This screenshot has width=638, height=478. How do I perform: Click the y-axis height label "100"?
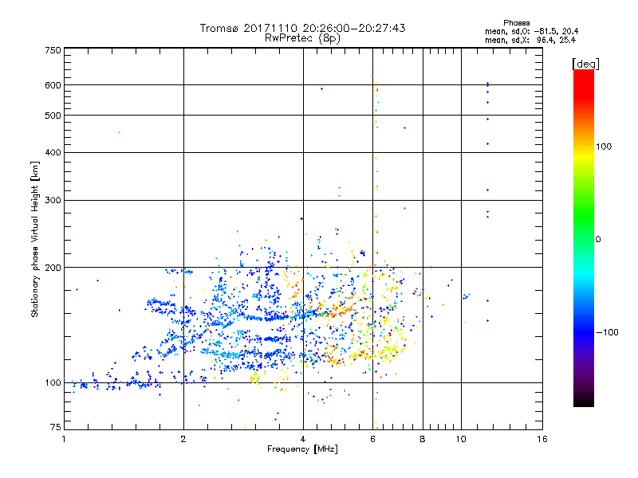coord(53,382)
